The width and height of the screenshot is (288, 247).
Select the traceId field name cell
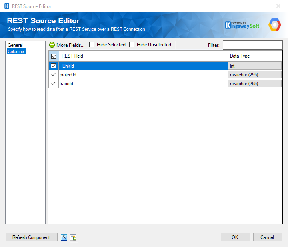[x=143, y=84]
